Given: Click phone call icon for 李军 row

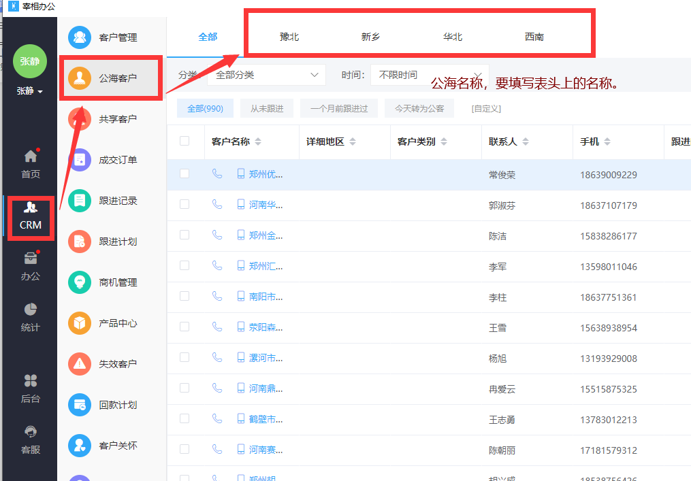Looking at the screenshot, I should tap(217, 265).
